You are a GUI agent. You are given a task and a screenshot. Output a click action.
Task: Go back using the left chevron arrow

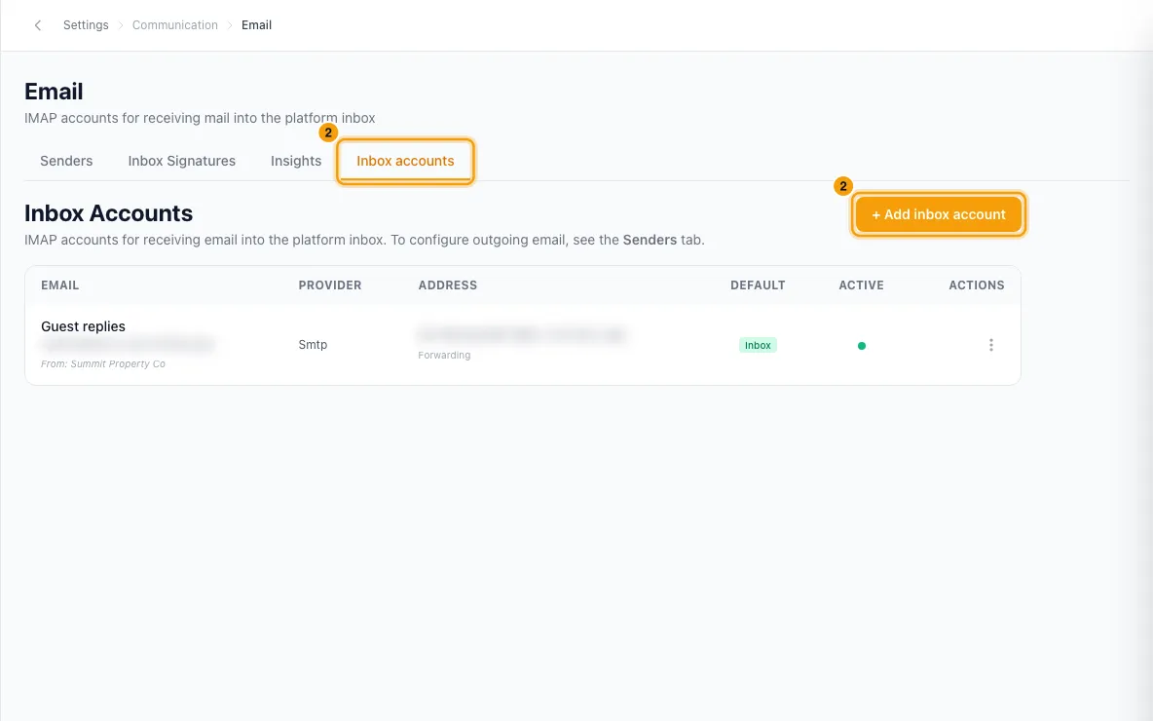coord(38,25)
